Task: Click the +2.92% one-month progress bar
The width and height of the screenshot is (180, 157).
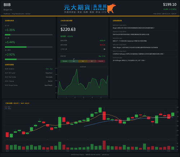Action: pyautogui.click(x=29, y=60)
